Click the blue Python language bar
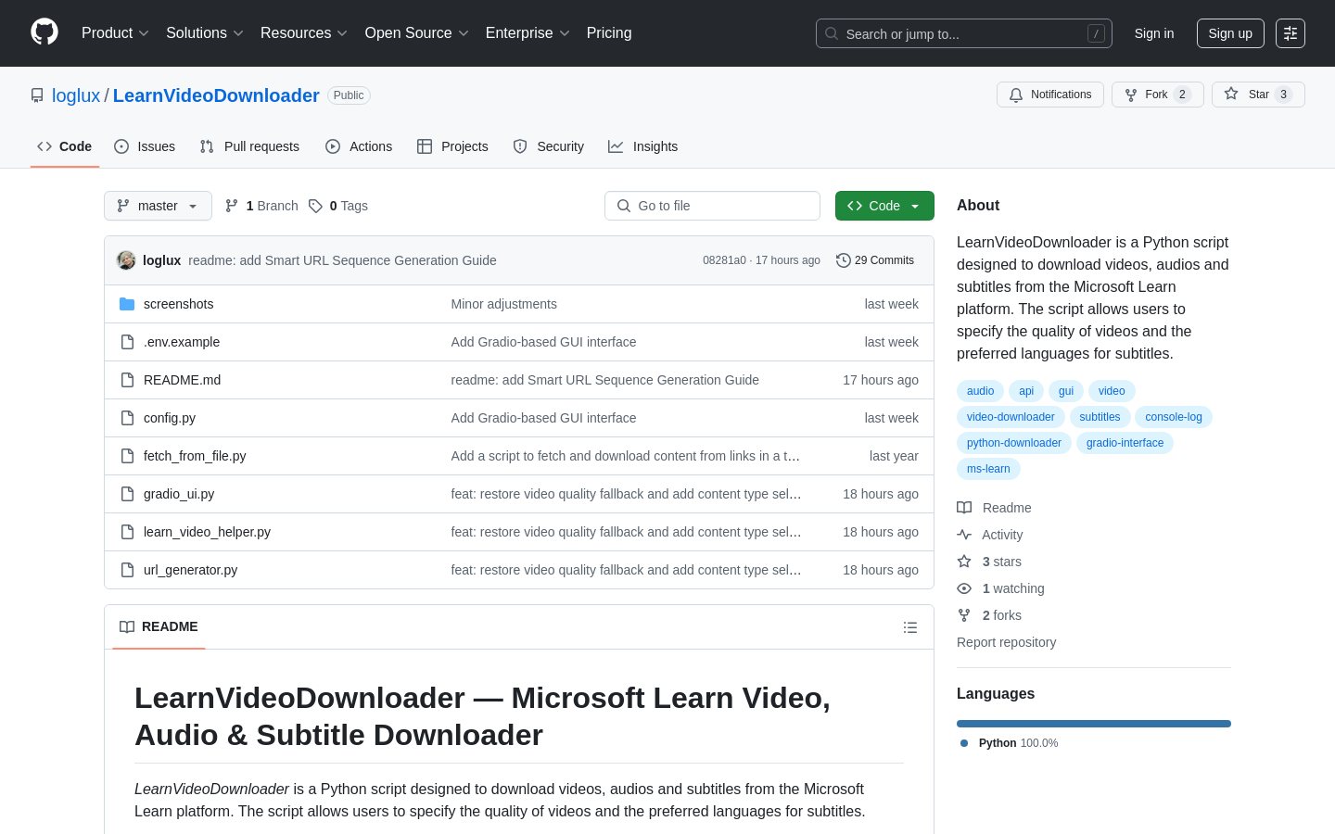This screenshot has height=834, width=1335. [1094, 724]
